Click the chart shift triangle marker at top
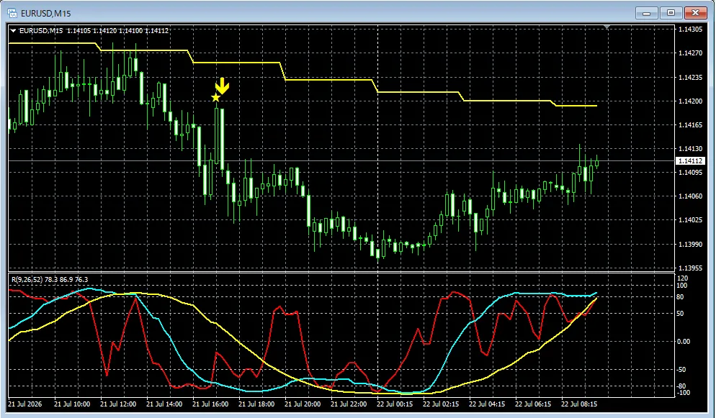 click(607, 28)
